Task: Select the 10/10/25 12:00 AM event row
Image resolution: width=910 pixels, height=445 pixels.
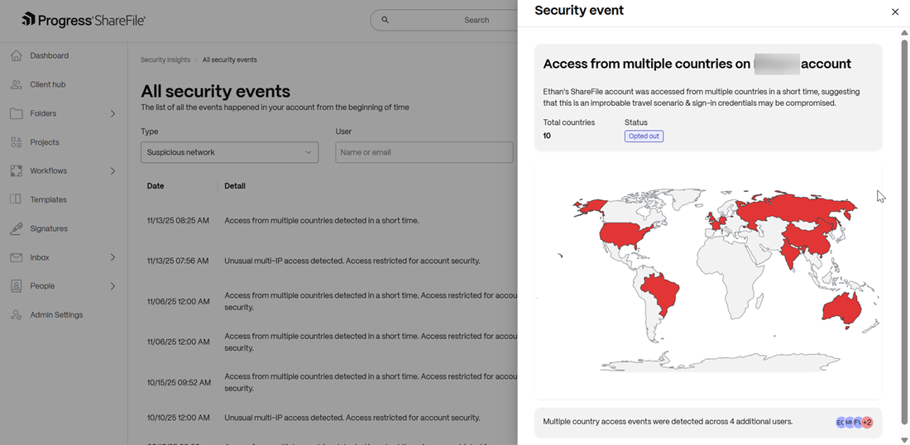Action: point(329,418)
